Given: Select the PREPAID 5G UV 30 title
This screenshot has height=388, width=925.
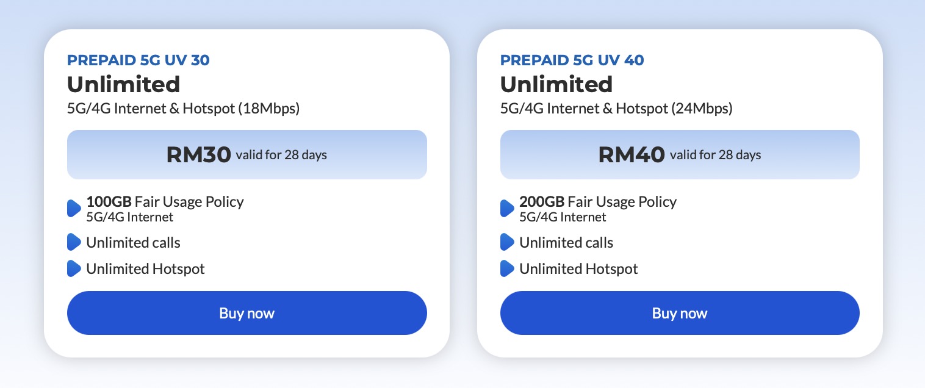Looking at the screenshot, I should (x=139, y=60).
